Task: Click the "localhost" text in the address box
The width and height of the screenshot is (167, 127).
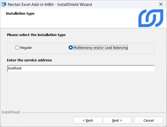Action: (15, 69)
